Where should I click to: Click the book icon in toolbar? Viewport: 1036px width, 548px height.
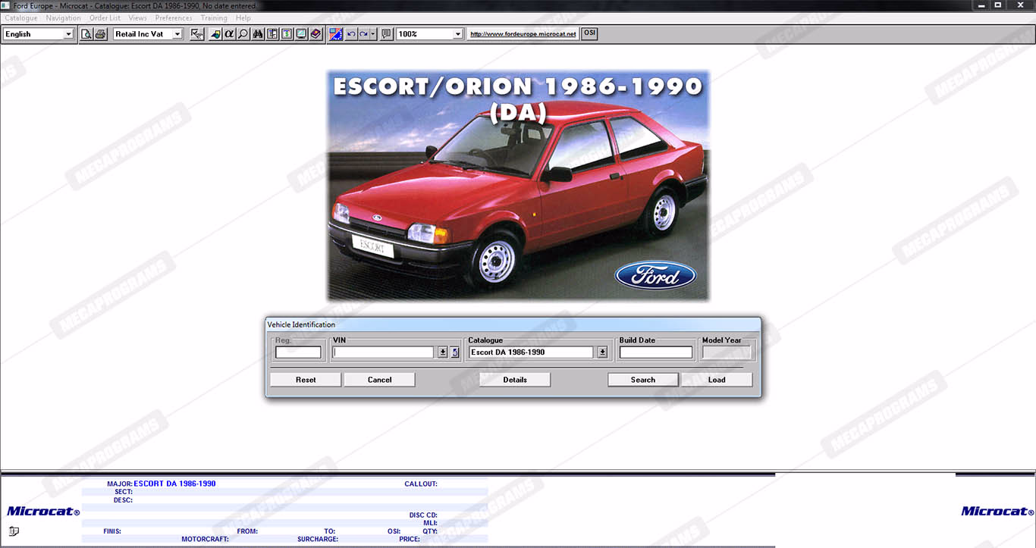316,34
